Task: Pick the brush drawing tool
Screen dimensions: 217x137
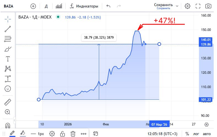Action: pyautogui.click(x=8, y=49)
